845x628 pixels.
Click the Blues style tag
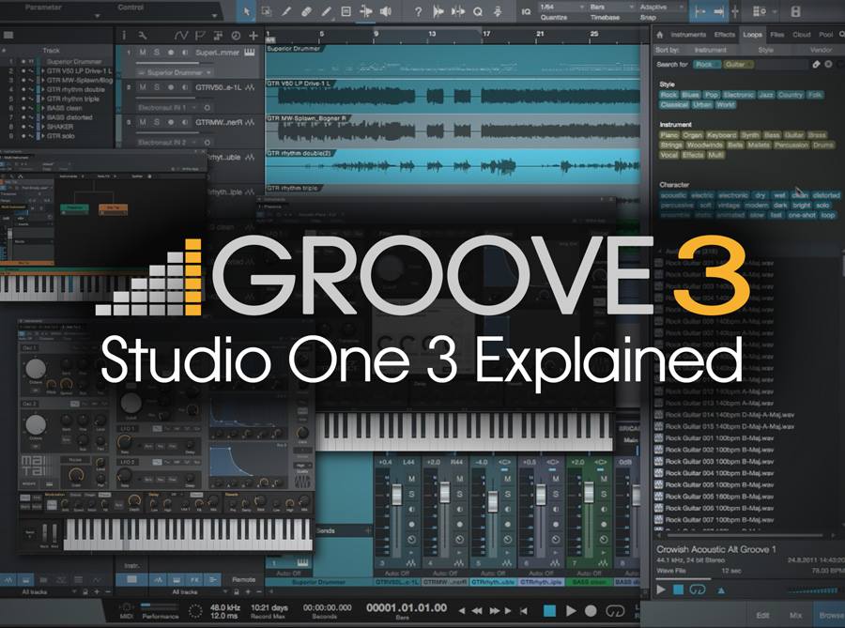pyautogui.click(x=690, y=95)
